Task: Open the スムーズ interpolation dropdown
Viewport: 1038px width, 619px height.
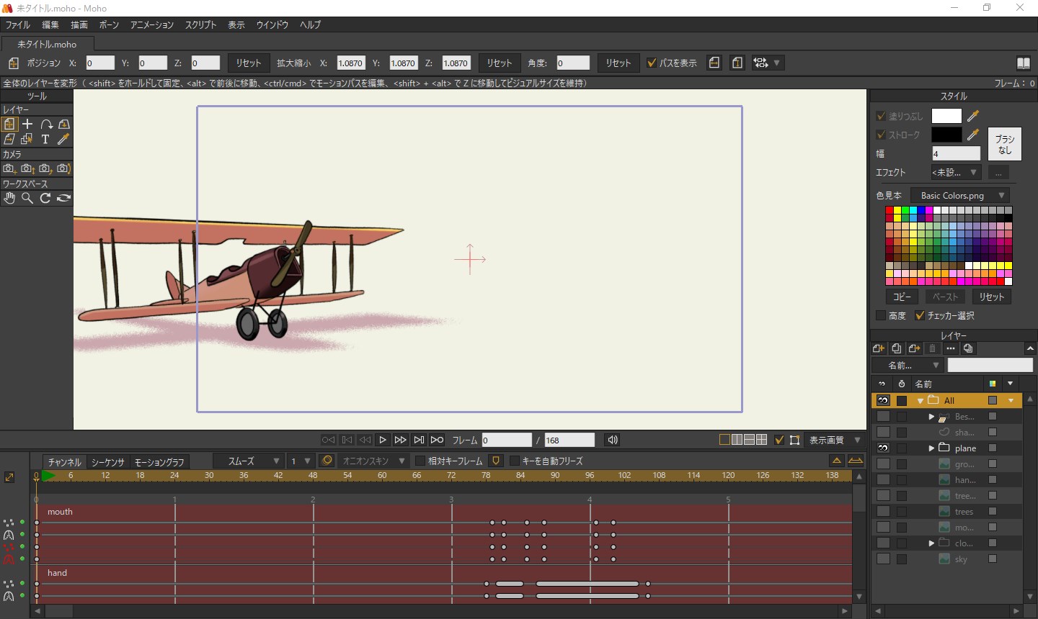Action: tap(249, 461)
